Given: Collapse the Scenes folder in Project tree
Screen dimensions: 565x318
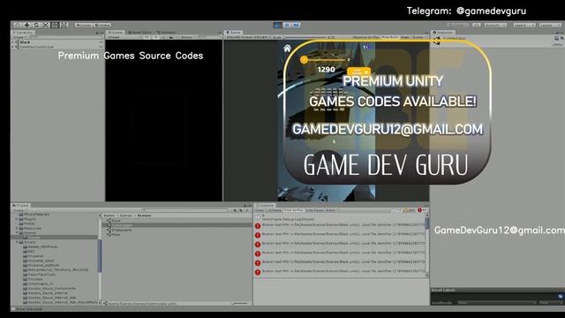Looking at the screenshot, I should [x=17, y=233].
